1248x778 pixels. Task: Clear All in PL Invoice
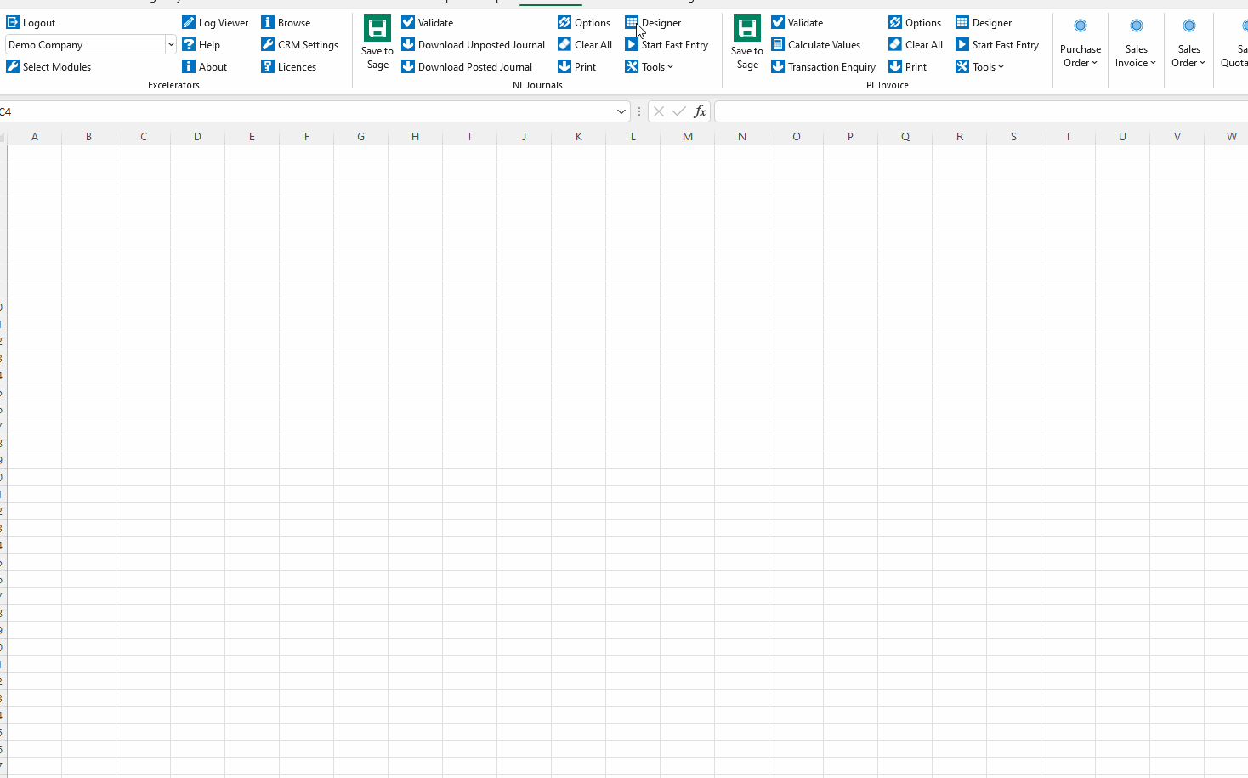pyautogui.click(x=916, y=45)
